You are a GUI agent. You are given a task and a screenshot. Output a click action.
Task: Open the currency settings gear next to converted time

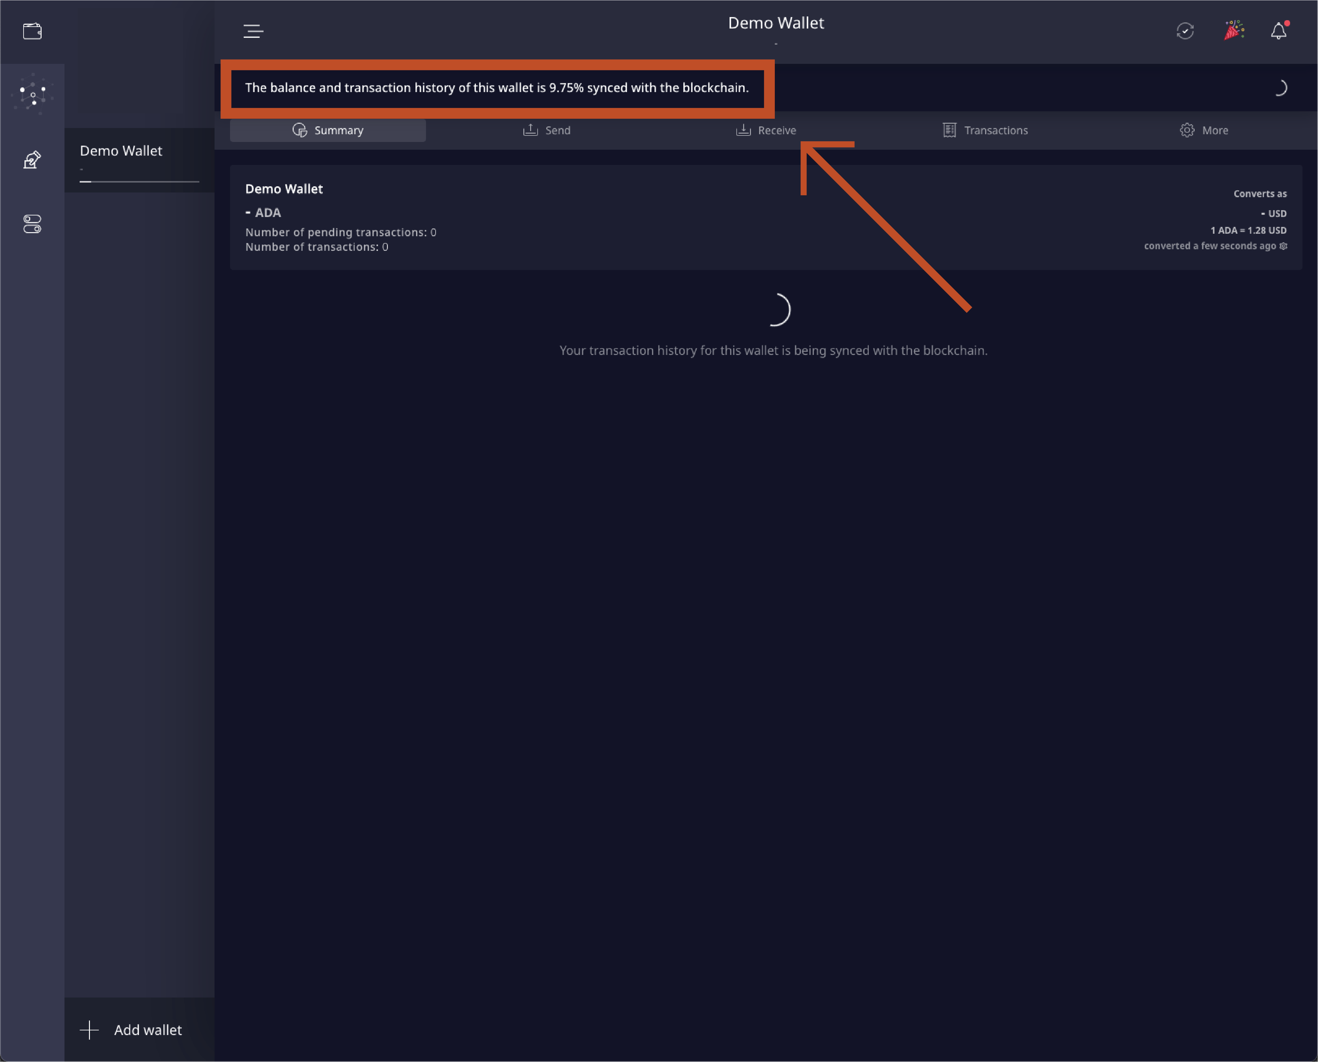[1283, 246]
